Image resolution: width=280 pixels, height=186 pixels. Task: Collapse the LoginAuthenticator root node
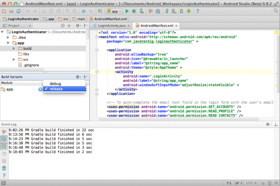(x=2, y=32)
